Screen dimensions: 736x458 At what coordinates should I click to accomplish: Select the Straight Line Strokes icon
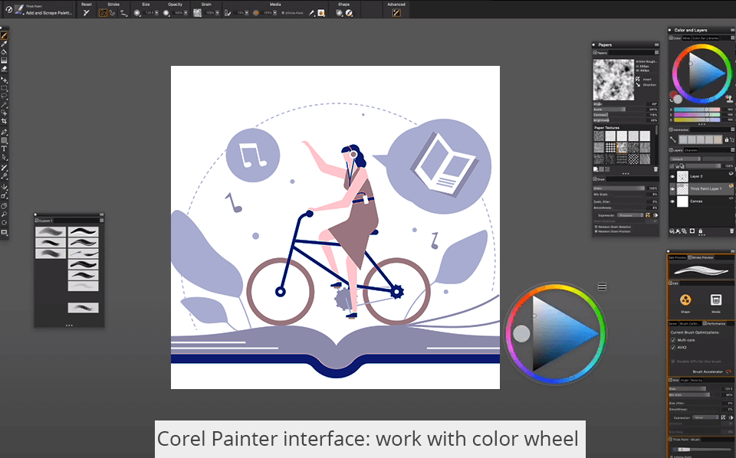pos(112,13)
